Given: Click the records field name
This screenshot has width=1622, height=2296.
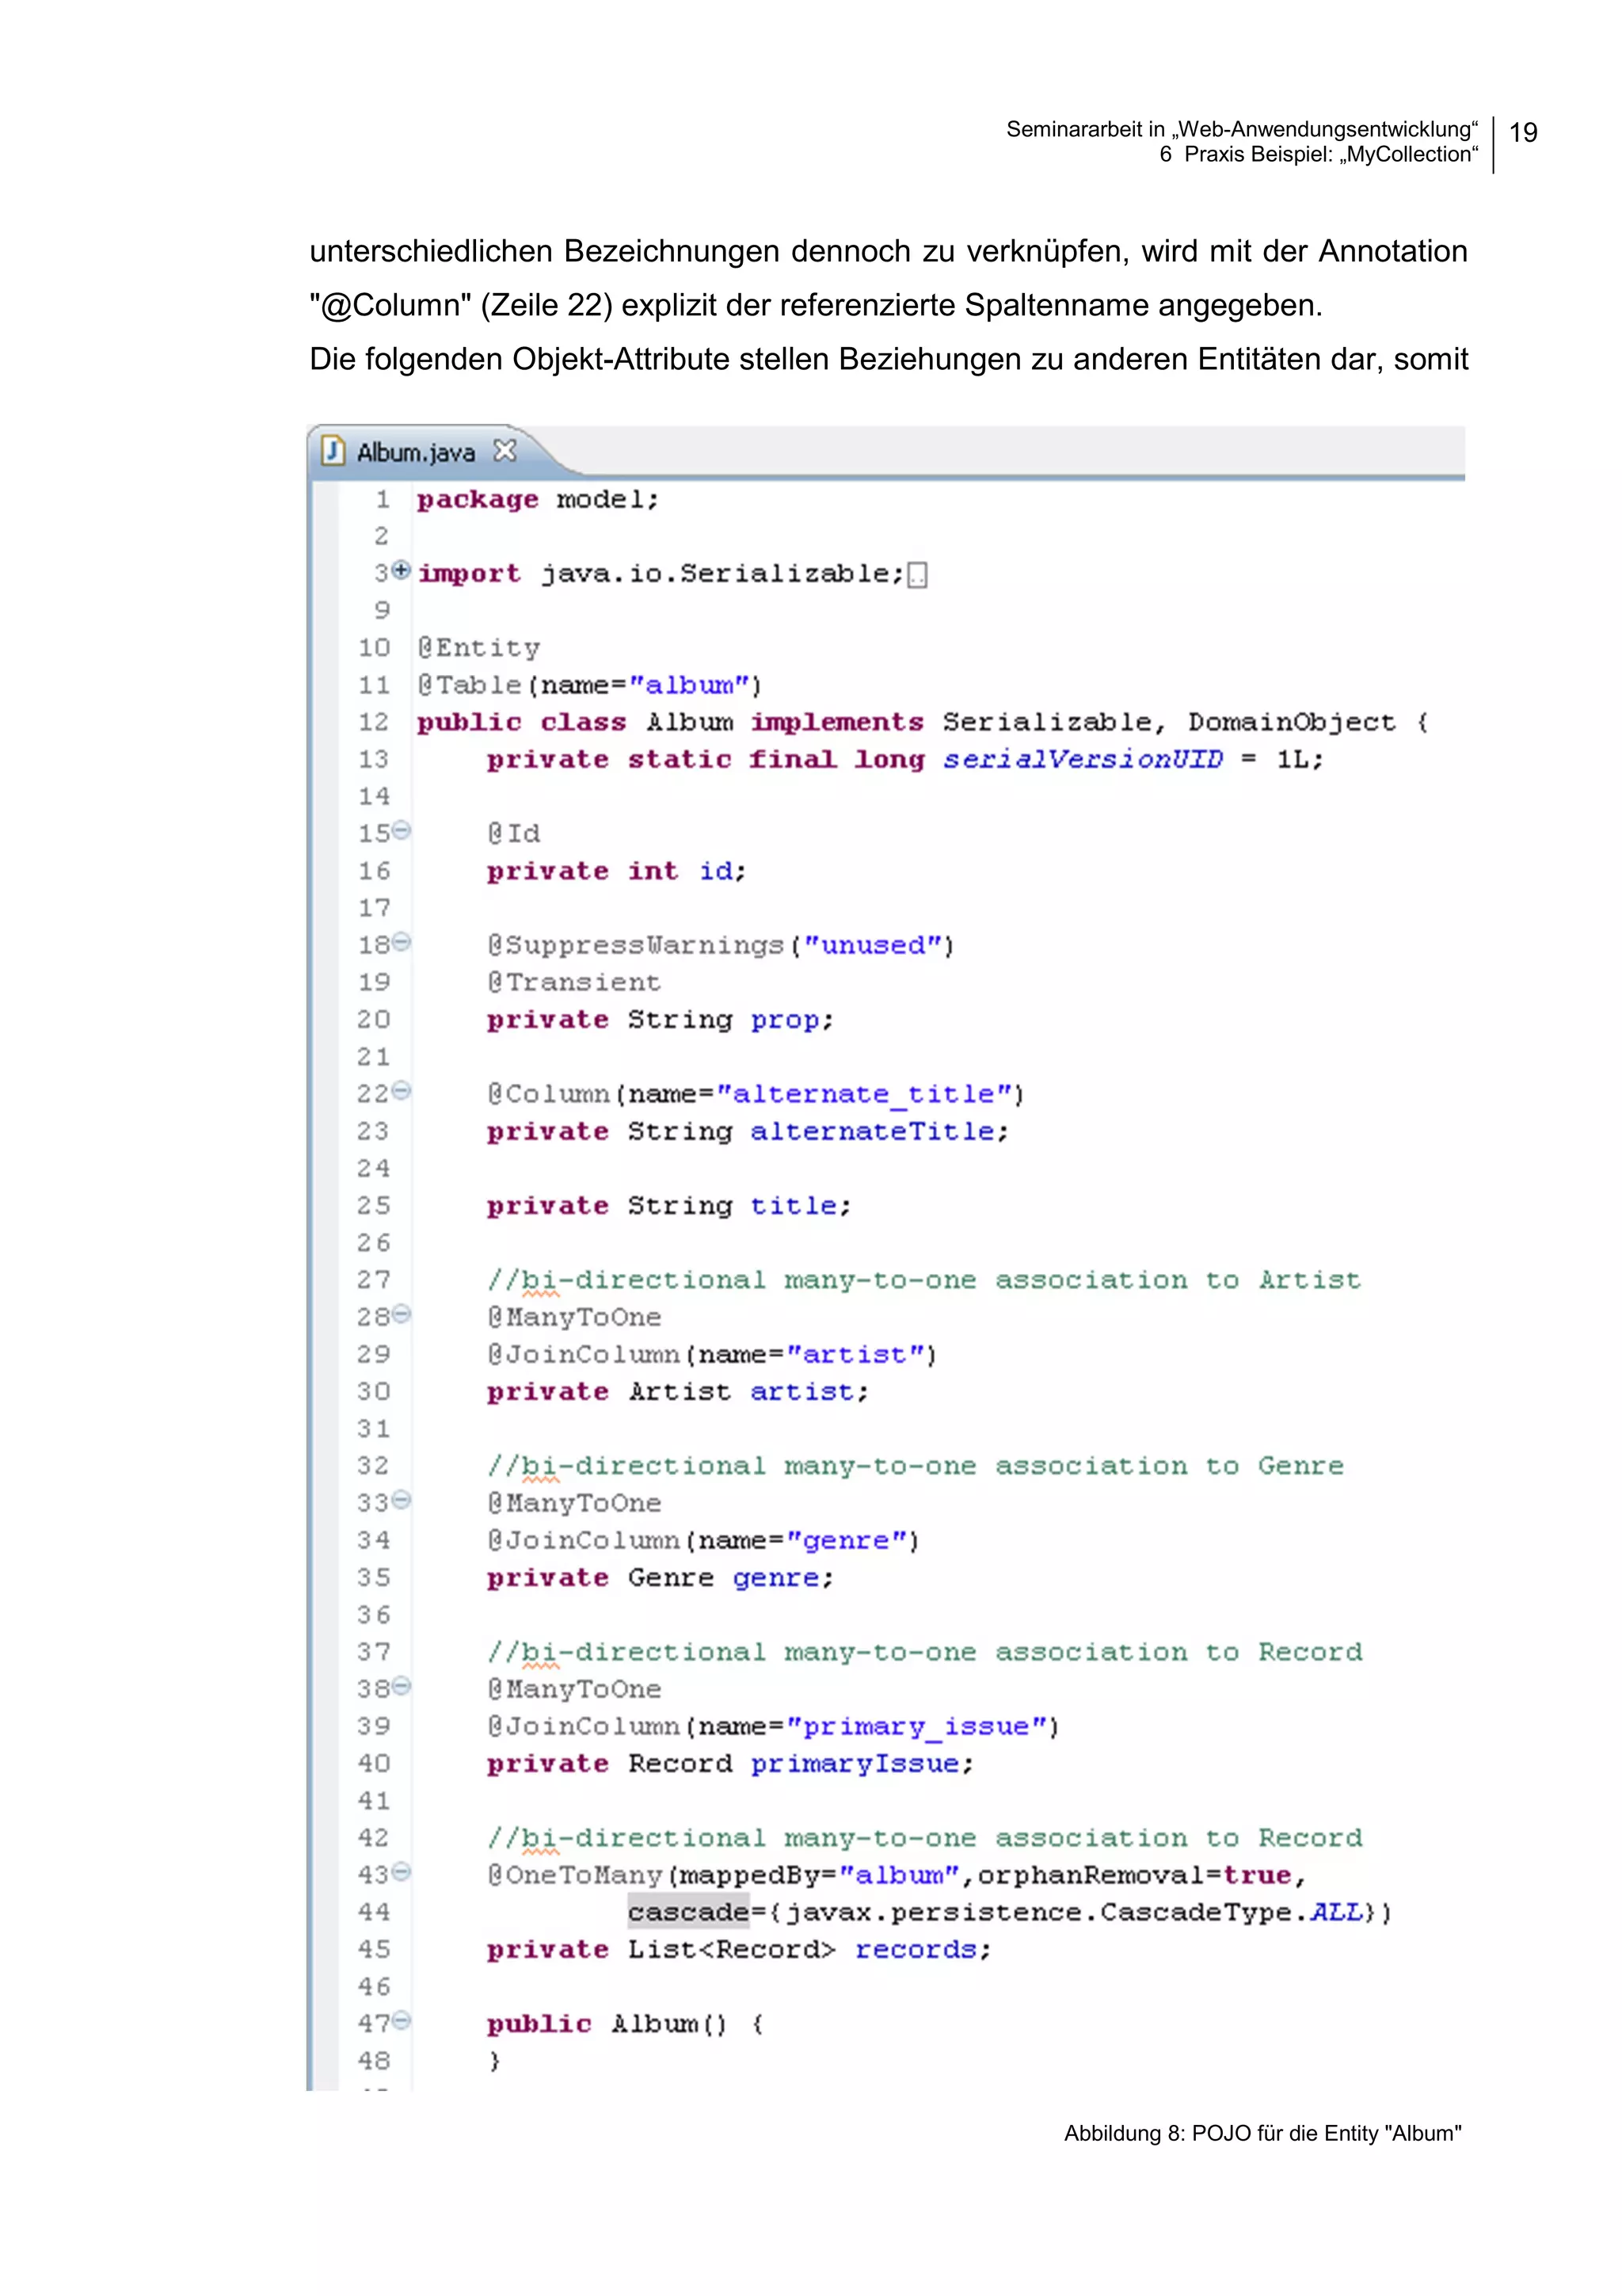Looking at the screenshot, I should 916,1950.
